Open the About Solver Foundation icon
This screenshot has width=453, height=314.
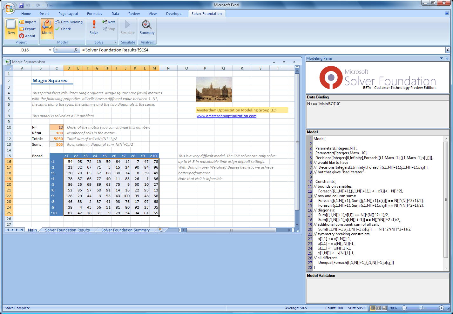[x=22, y=36]
